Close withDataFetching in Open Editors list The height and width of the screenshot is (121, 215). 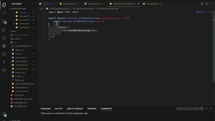tap(13, 24)
